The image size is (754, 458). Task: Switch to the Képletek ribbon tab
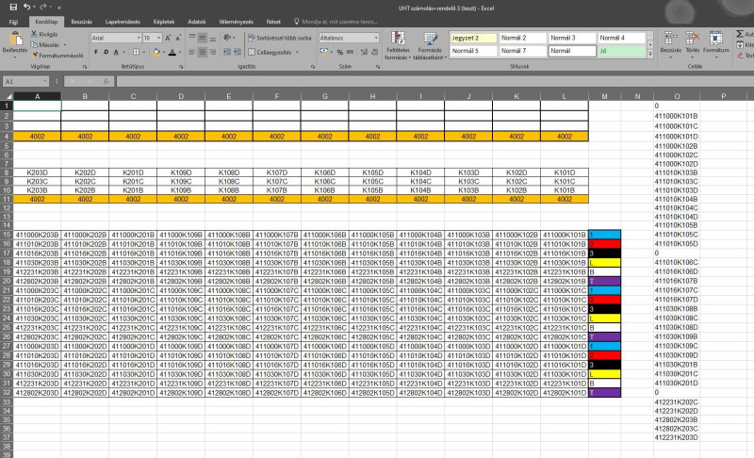coord(163,22)
